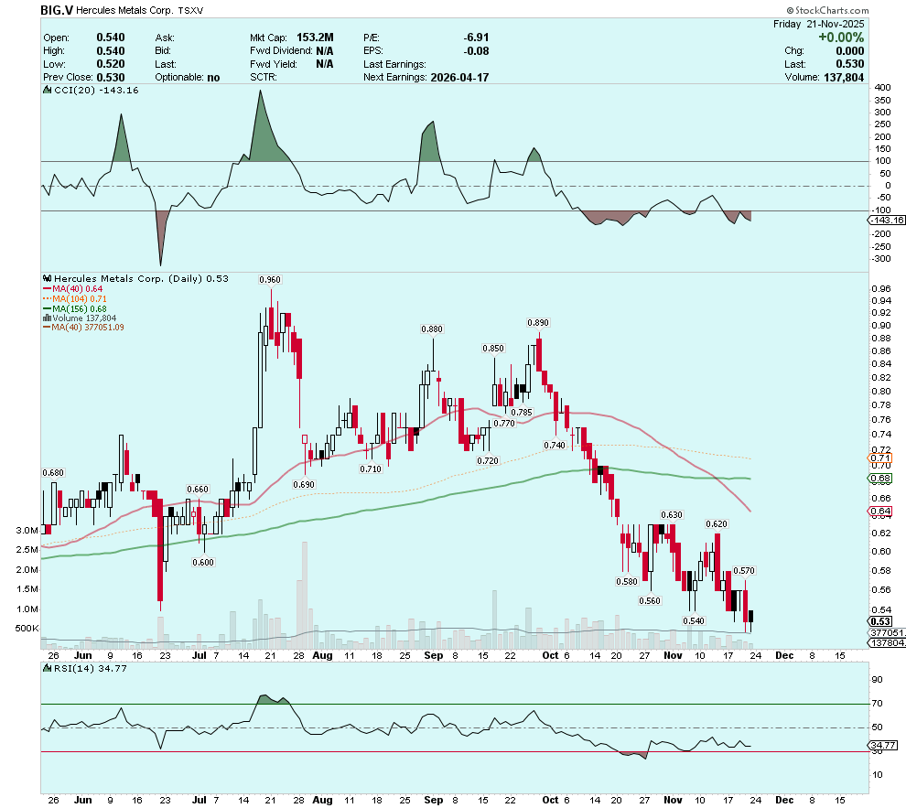Click the Optionable 'no' value
Viewport: 906px width, 808px height.
click(213, 78)
